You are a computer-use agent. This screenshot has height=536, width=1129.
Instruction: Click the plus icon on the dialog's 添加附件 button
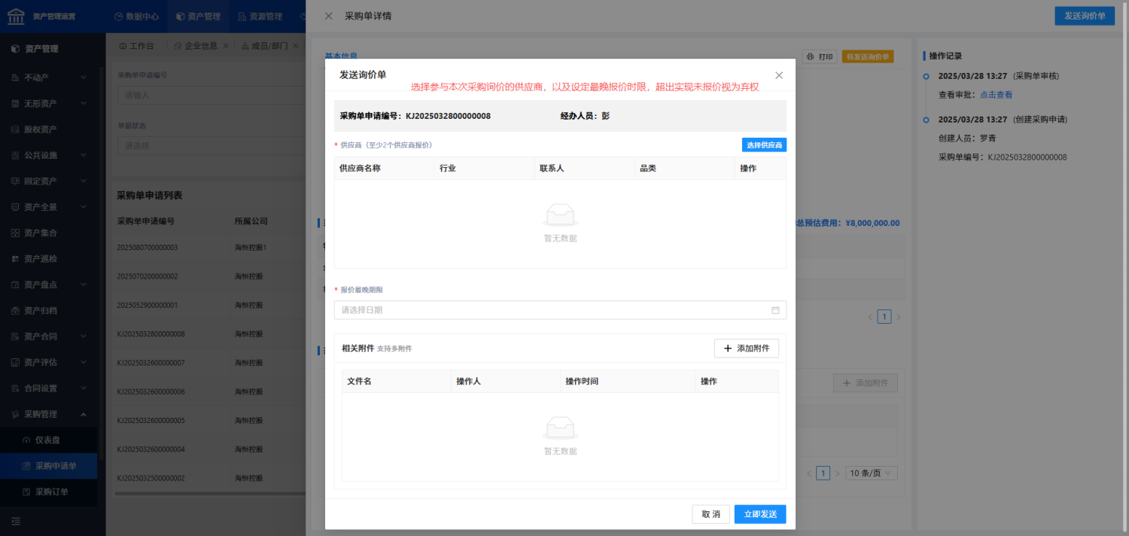point(728,349)
